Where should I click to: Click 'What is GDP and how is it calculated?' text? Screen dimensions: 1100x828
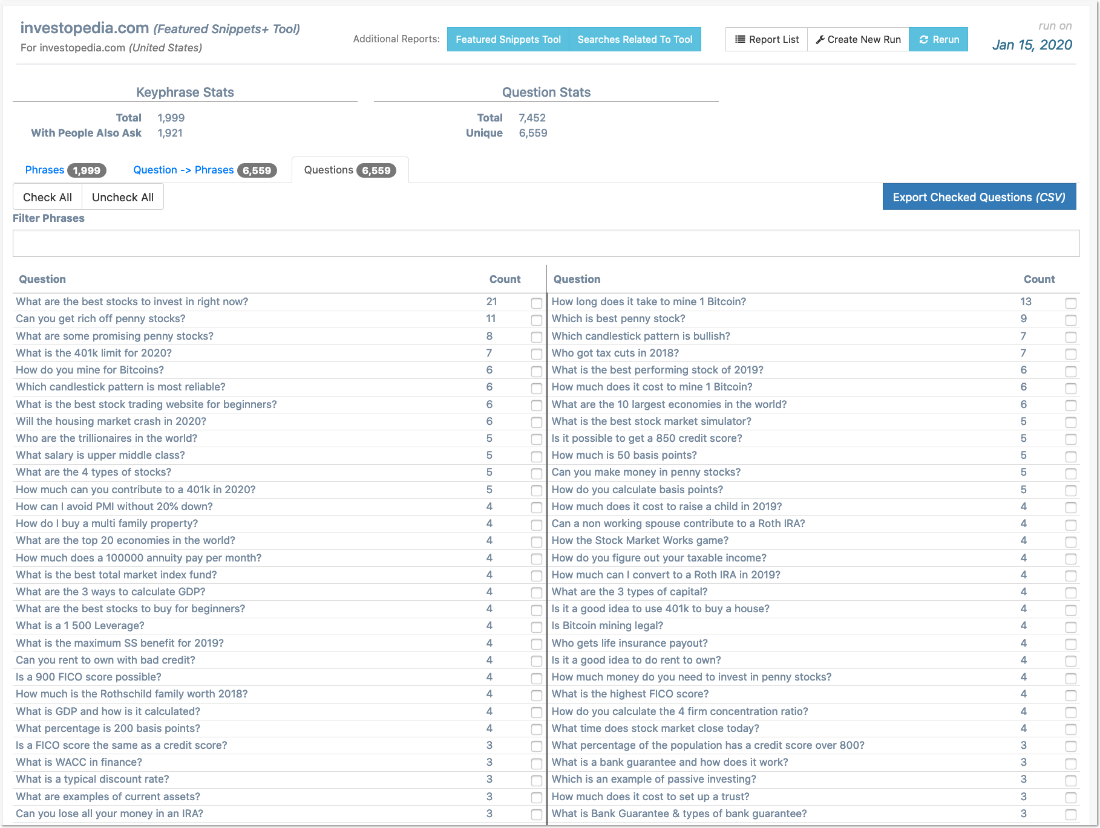pyautogui.click(x=108, y=711)
